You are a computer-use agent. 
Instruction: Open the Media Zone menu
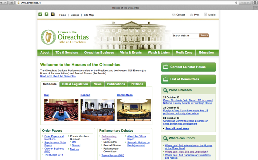(184, 53)
